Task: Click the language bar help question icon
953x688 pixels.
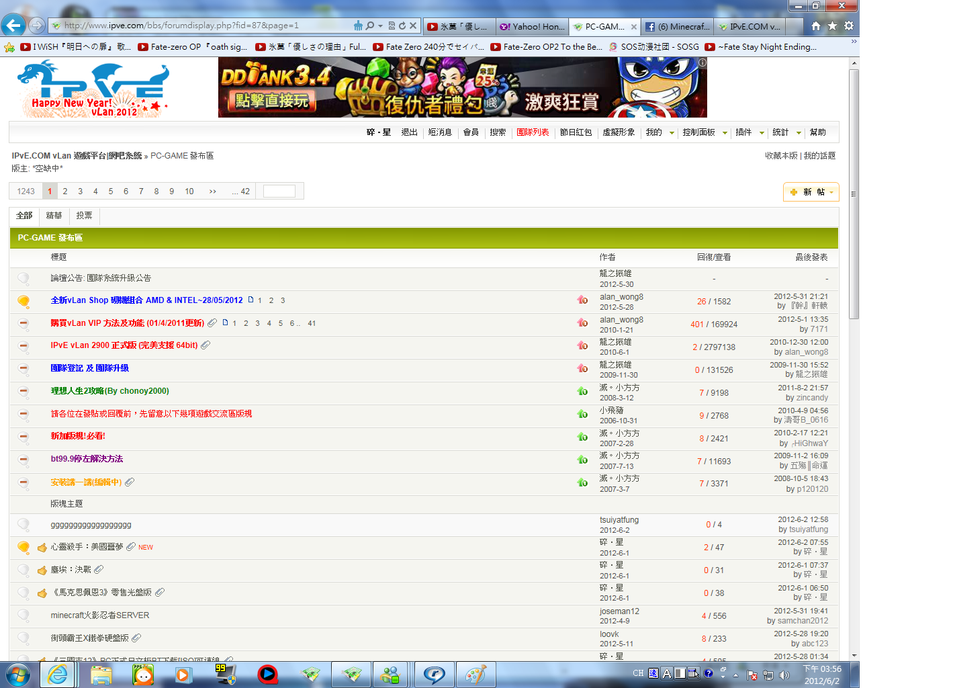Action: 708,673
